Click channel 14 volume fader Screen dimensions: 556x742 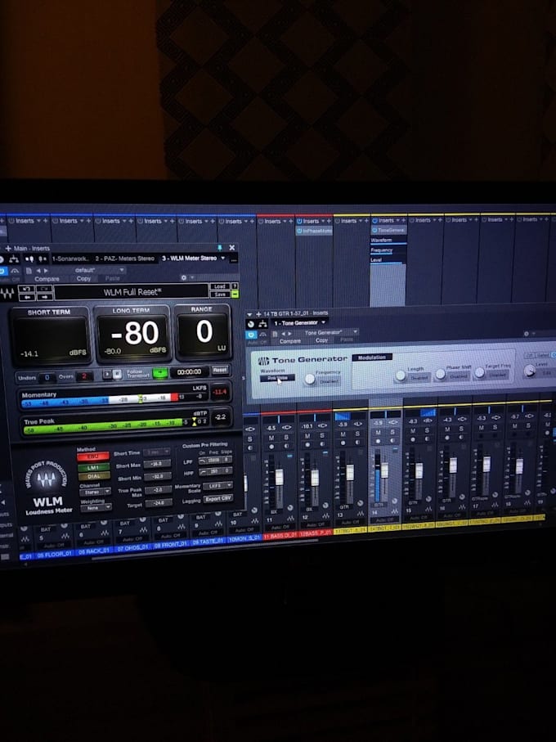coord(384,470)
